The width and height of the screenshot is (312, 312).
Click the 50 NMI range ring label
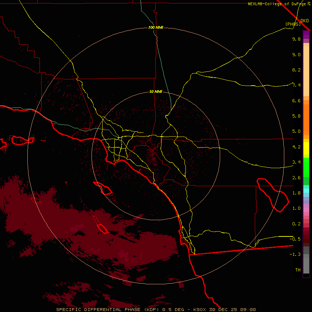(x=156, y=92)
